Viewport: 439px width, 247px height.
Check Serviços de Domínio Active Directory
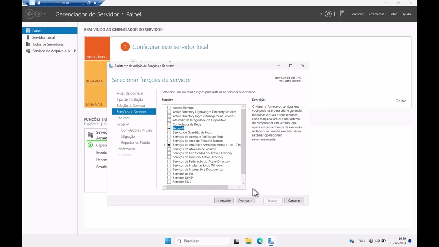point(169,157)
